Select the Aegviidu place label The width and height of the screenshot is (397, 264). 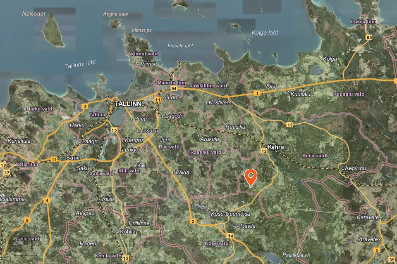[x=356, y=168]
